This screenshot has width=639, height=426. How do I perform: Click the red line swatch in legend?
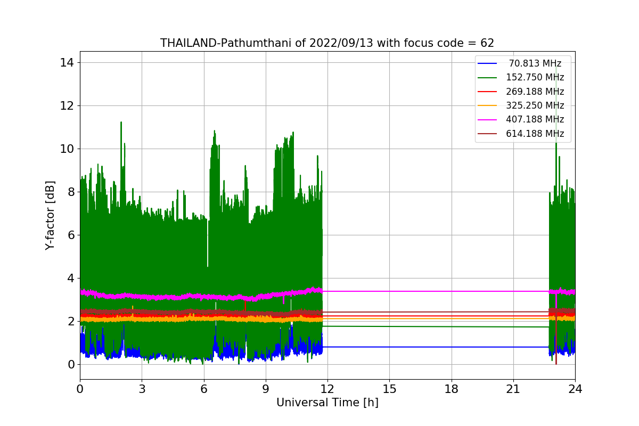click(488, 92)
